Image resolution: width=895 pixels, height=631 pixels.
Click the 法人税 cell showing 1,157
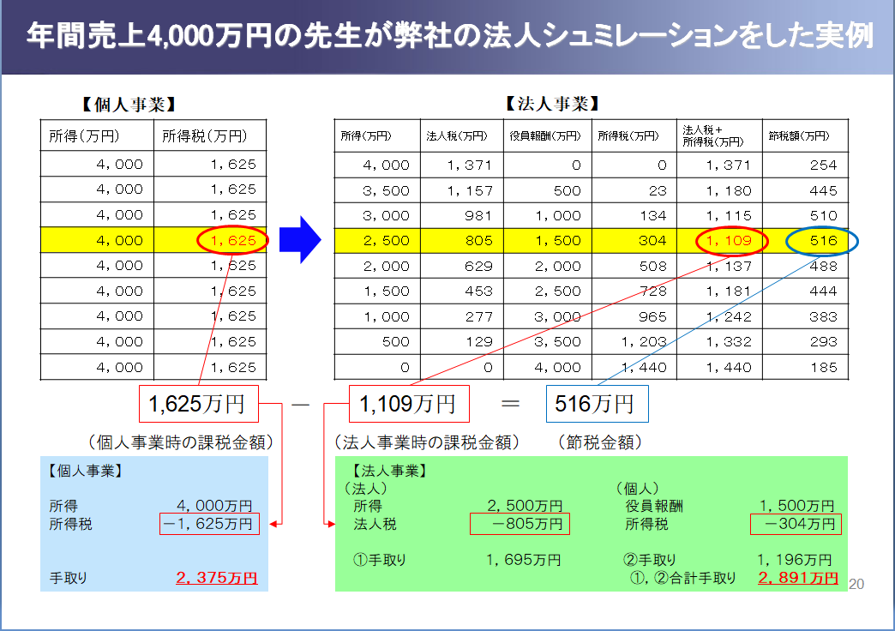coord(462,190)
